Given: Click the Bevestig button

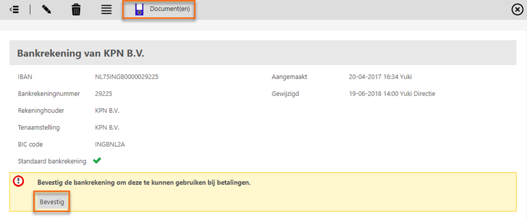Looking at the screenshot, I should click(x=52, y=202).
